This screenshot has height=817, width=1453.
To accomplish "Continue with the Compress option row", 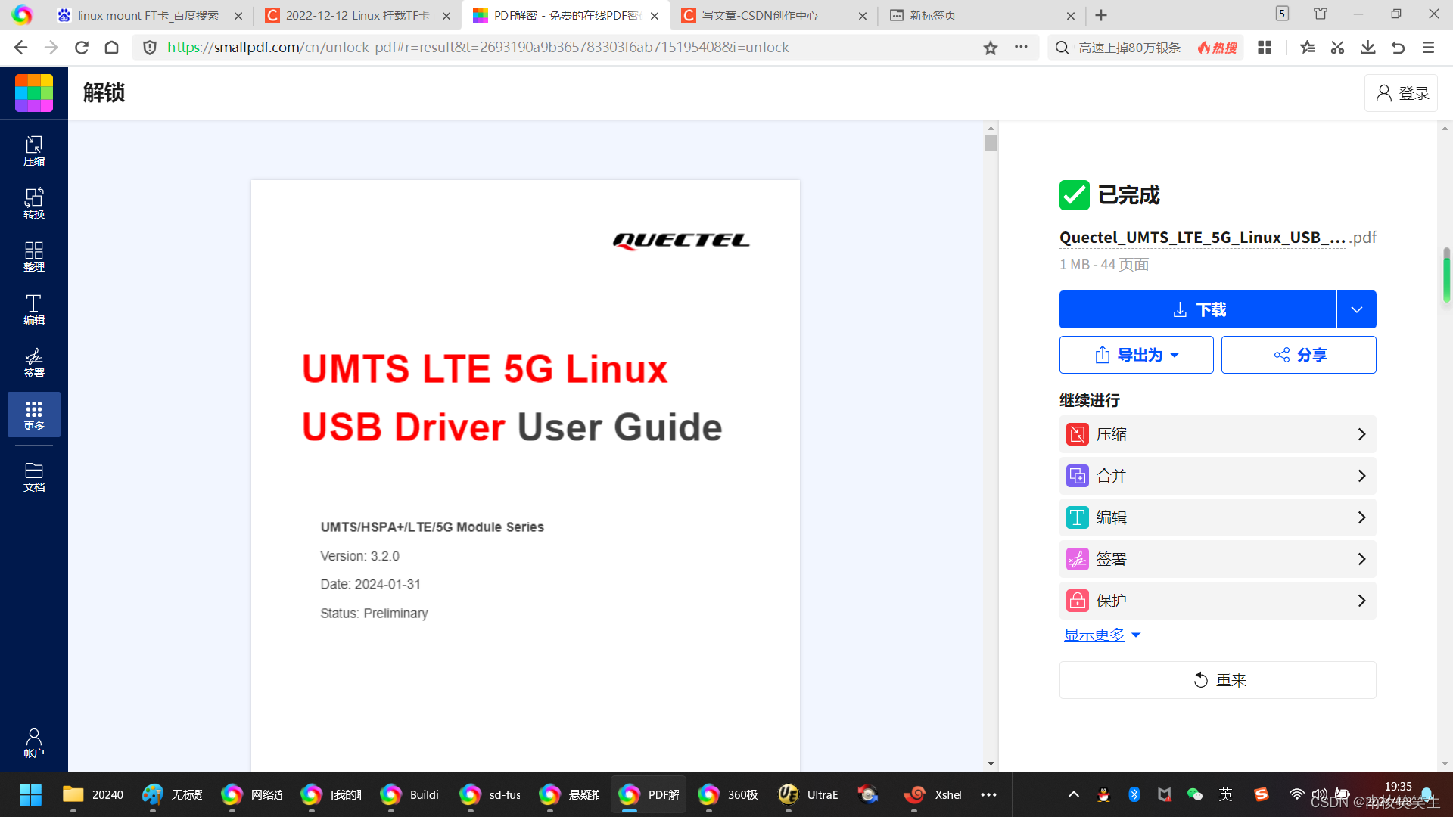I will point(1218,434).
